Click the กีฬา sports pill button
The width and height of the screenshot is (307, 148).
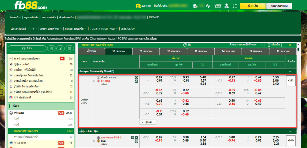point(27,48)
